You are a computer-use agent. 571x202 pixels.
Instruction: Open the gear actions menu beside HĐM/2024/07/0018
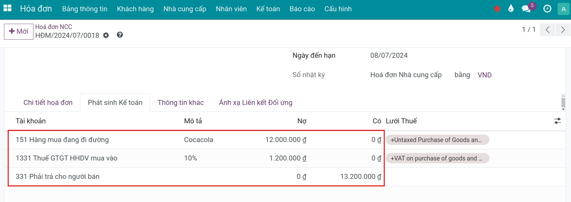click(x=106, y=35)
